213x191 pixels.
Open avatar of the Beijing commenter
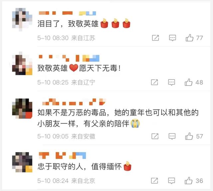[x=22, y=162]
